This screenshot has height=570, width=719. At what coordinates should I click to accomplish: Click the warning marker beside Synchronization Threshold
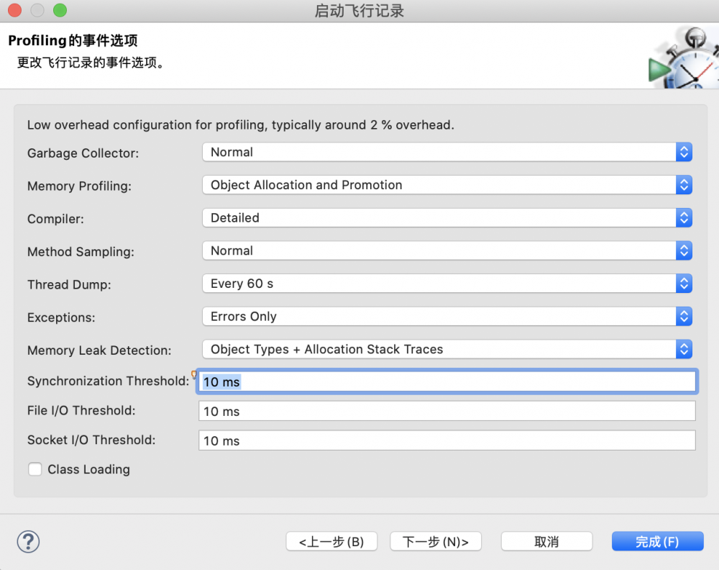click(x=193, y=375)
